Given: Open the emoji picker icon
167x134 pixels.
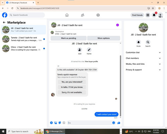Looking at the screenshot, I should [x=114, y=123].
